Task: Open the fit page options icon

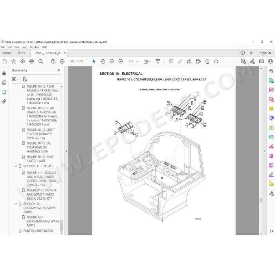Action: [x=147, y=61]
